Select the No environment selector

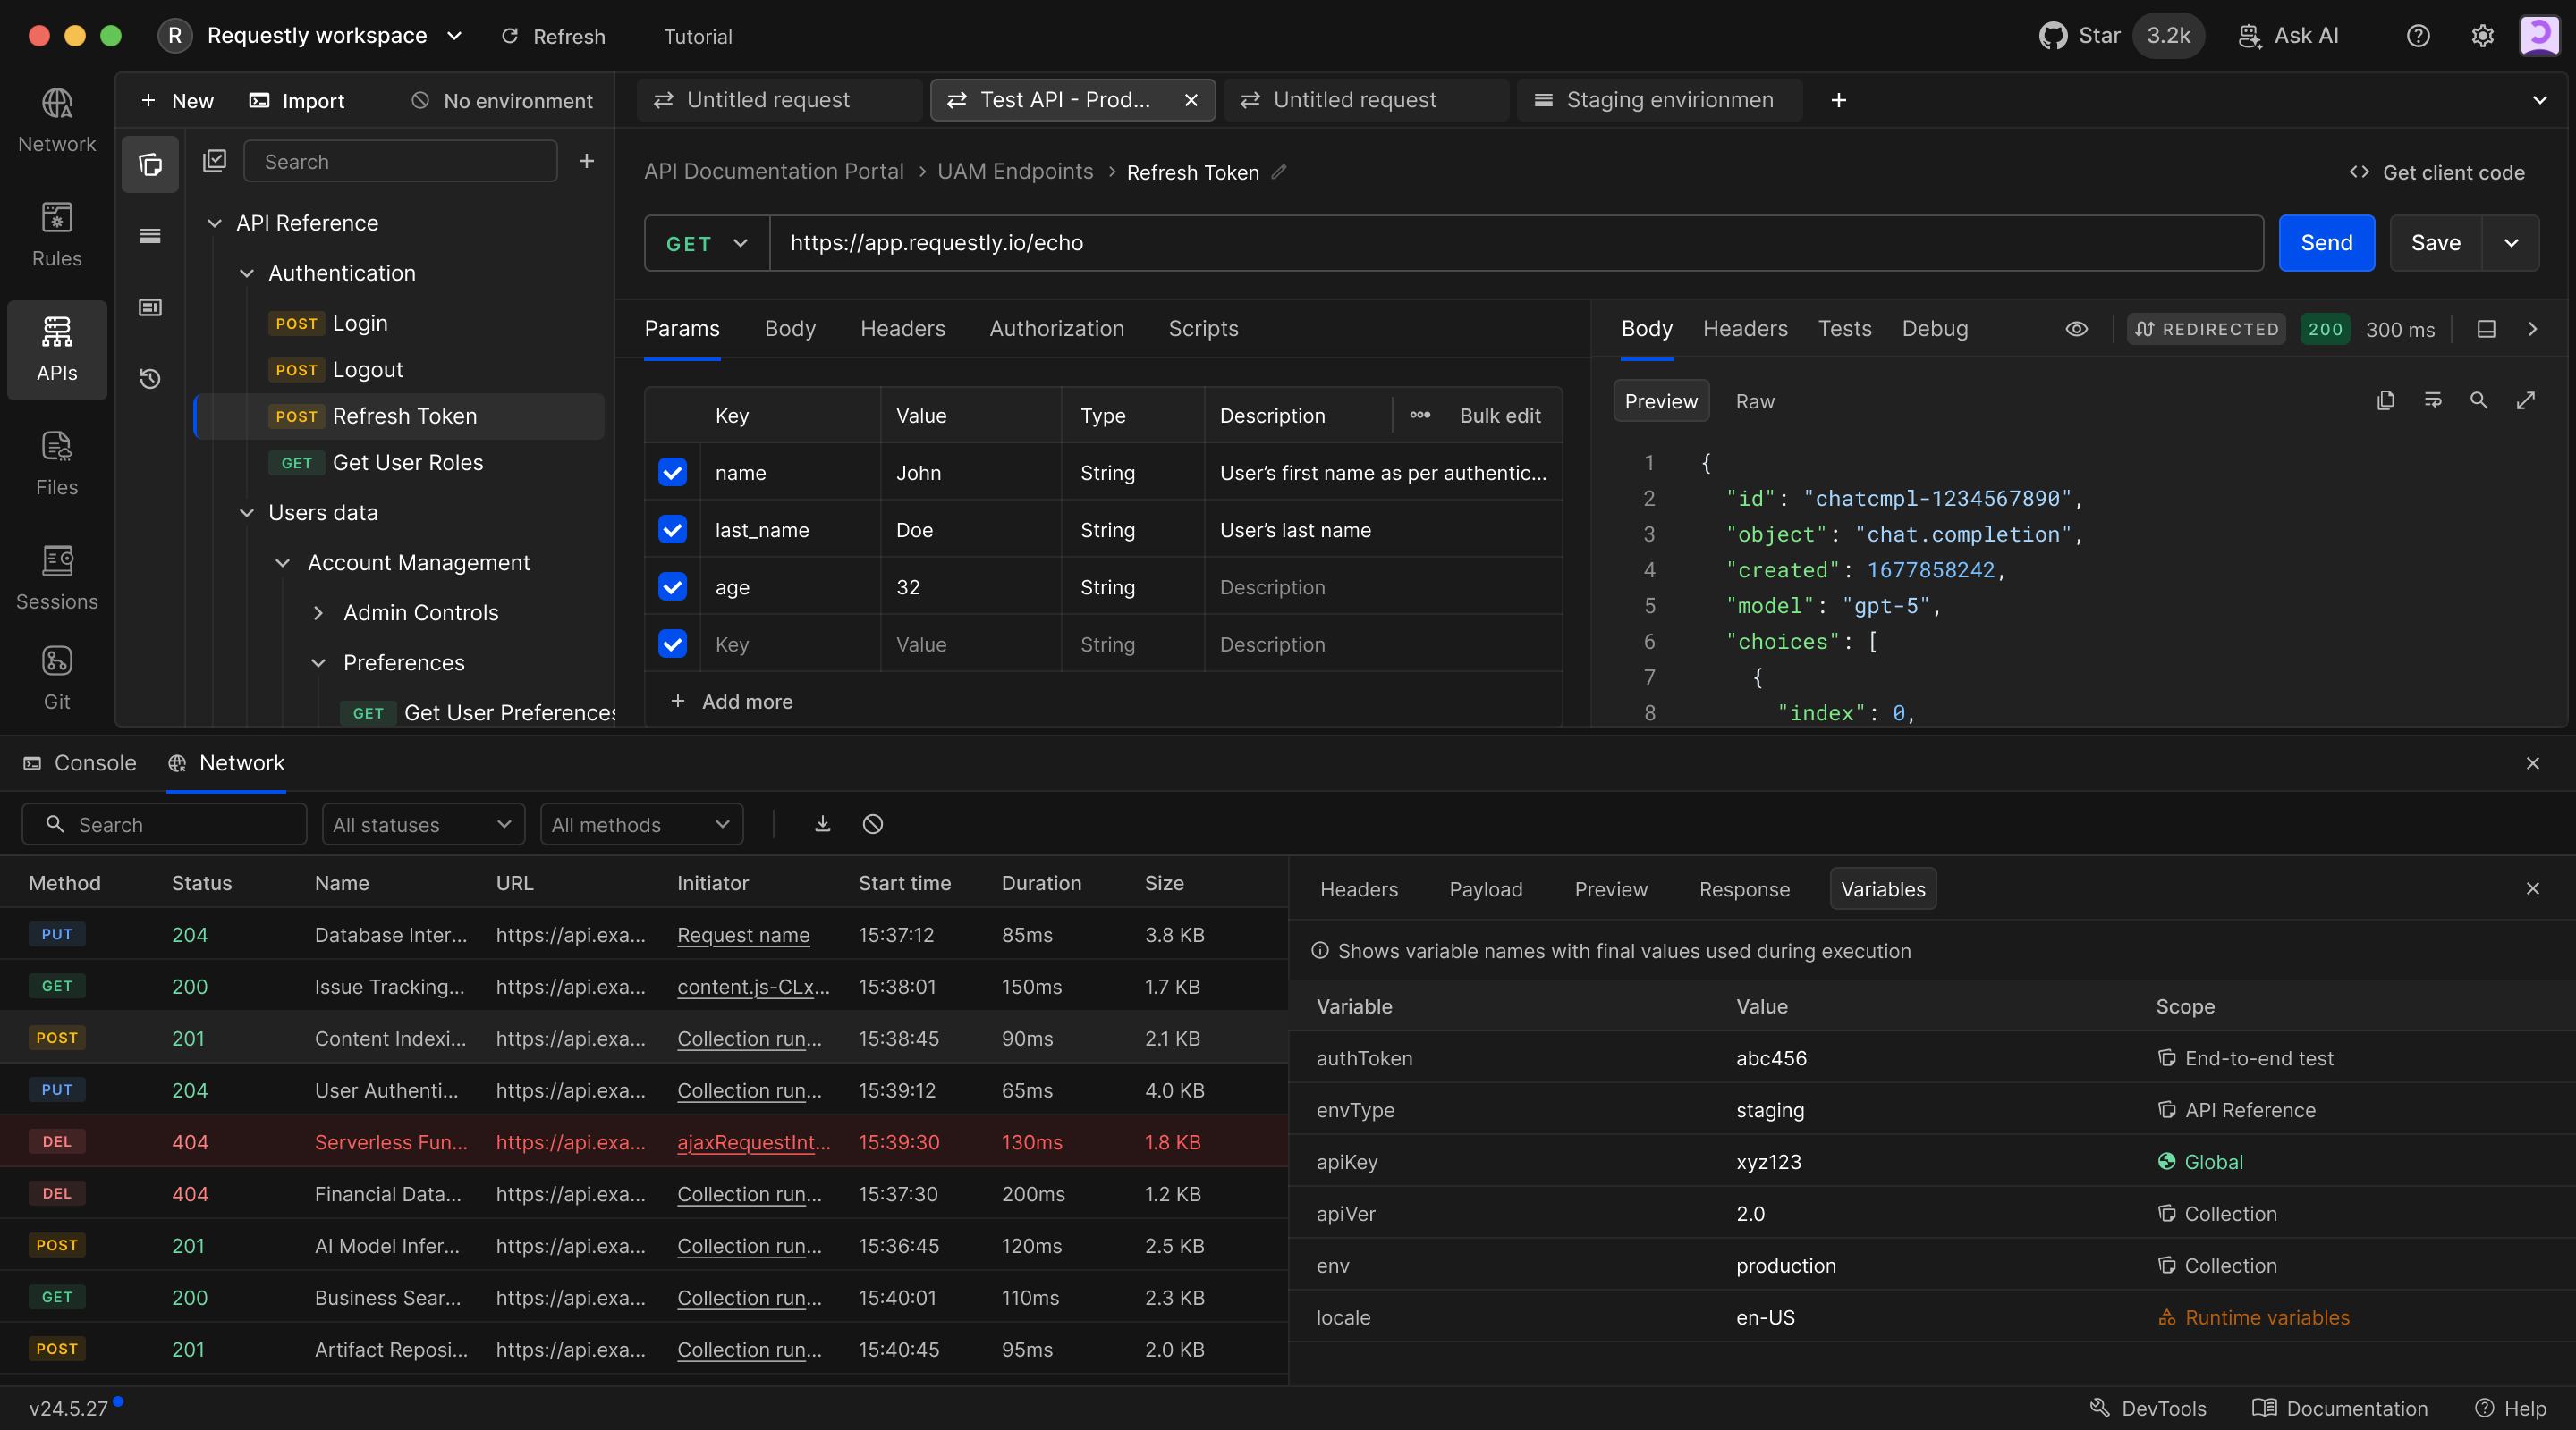coord(502,101)
